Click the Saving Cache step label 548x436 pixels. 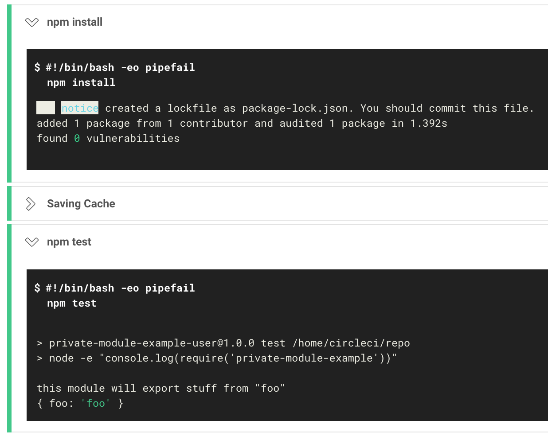[x=81, y=203]
